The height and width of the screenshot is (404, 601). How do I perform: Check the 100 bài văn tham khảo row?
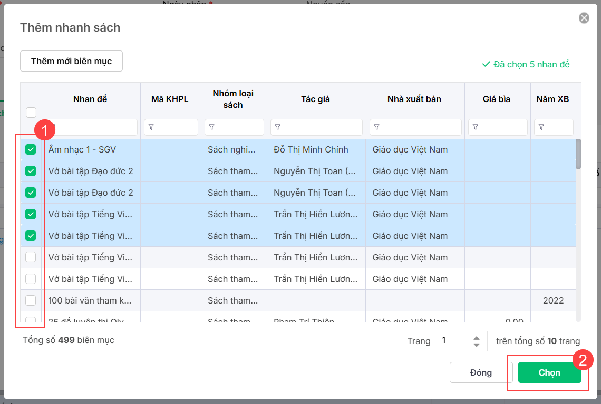click(x=31, y=300)
